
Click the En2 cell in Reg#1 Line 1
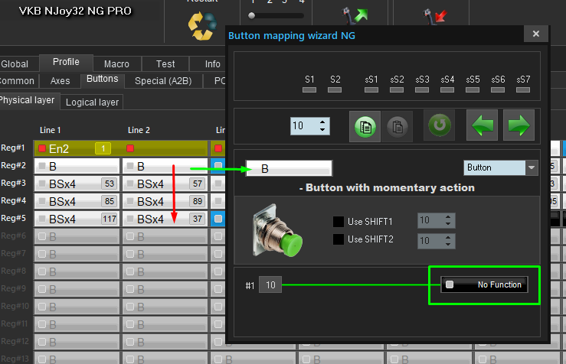pos(77,148)
